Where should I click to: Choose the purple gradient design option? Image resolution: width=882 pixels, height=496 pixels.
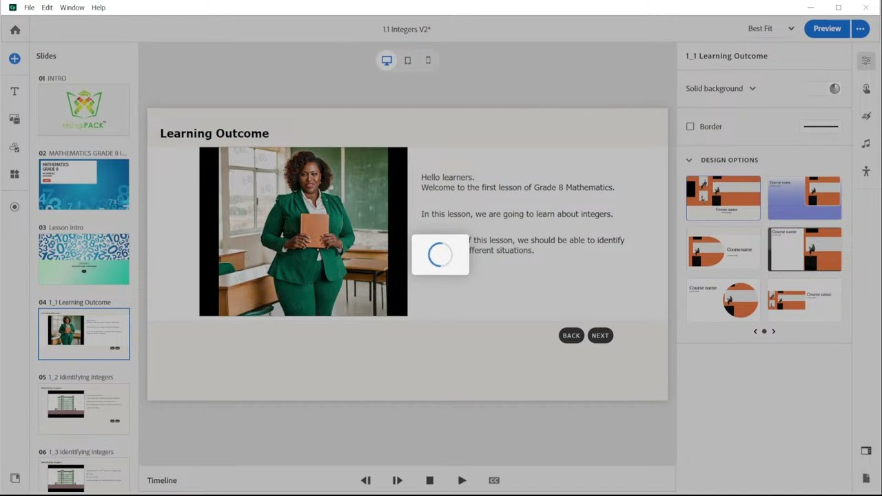point(805,198)
